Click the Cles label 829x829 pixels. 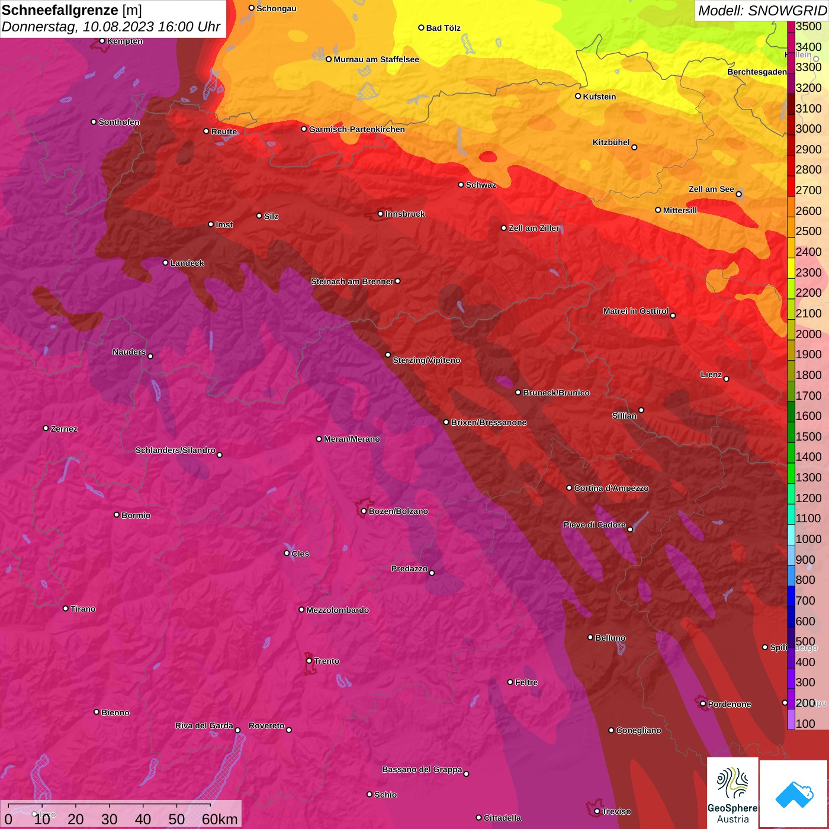coord(300,554)
